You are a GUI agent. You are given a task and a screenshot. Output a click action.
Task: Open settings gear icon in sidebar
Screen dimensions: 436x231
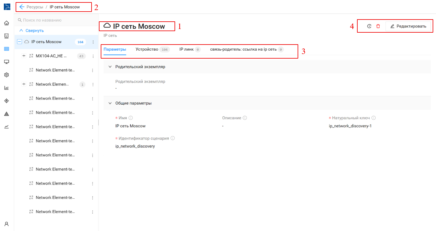pyautogui.click(x=6, y=75)
